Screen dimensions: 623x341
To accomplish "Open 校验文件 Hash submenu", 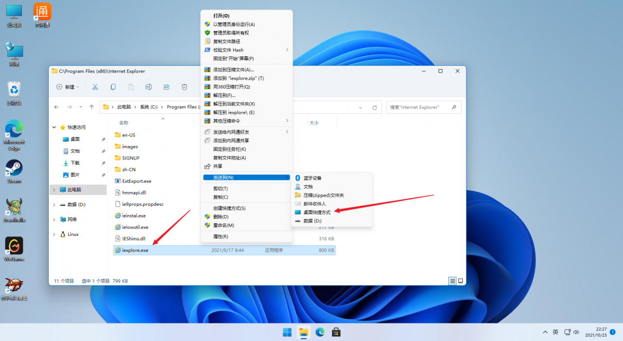I will point(246,50).
